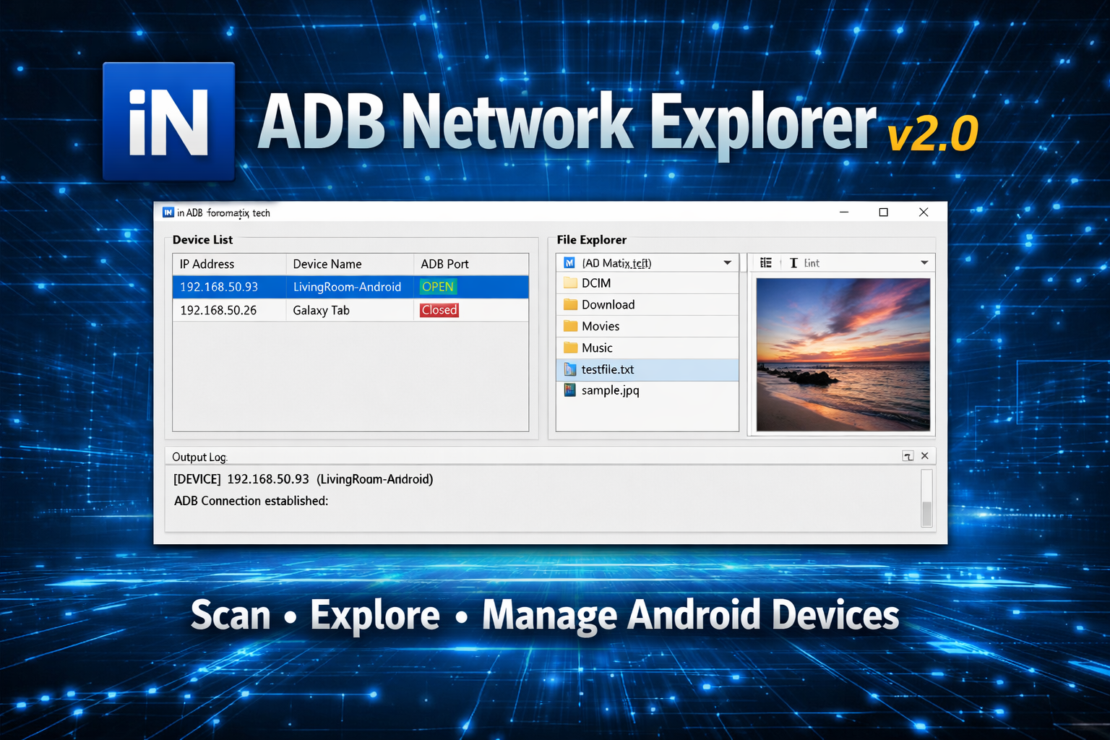The width and height of the screenshot is (1110, 740).
Task: Select the Device List section header
Action: (x=202, y=239)
